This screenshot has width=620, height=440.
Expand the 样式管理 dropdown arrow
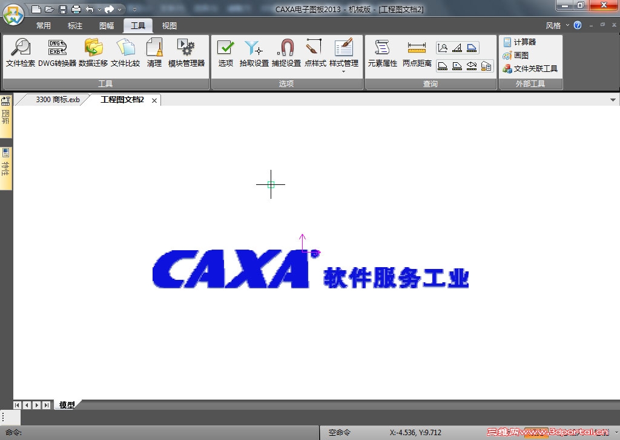[344, 72]
